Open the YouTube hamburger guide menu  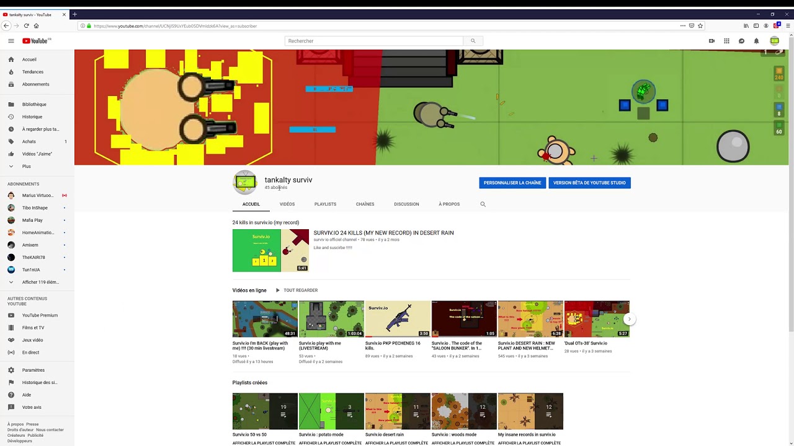(x=11, y=41)
